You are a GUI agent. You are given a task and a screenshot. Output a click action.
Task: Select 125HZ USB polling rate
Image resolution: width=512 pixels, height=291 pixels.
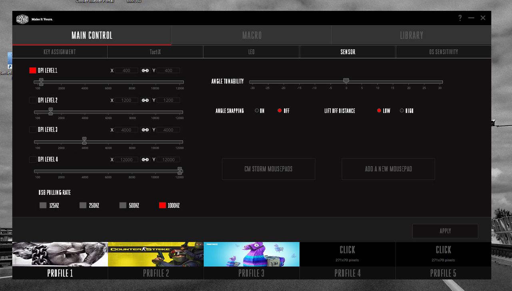click(43, 205)
